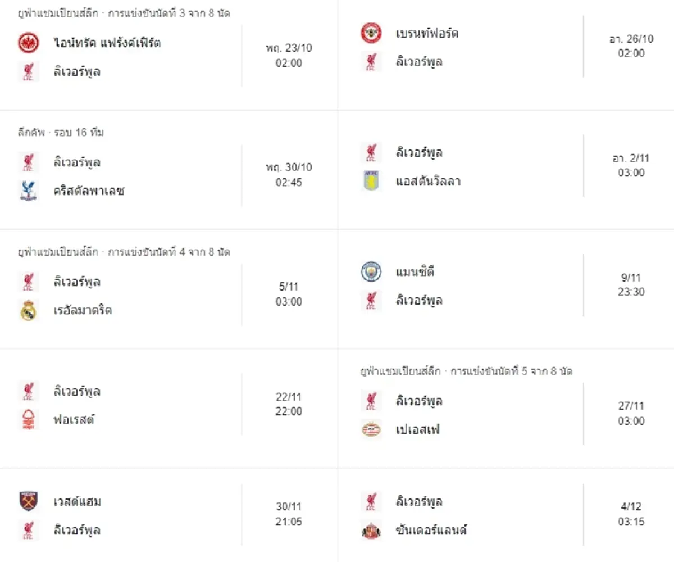The image size is (674, 562).
Task: Select the Nottingham Forest tree crest
Action: [x=28, y=420]
